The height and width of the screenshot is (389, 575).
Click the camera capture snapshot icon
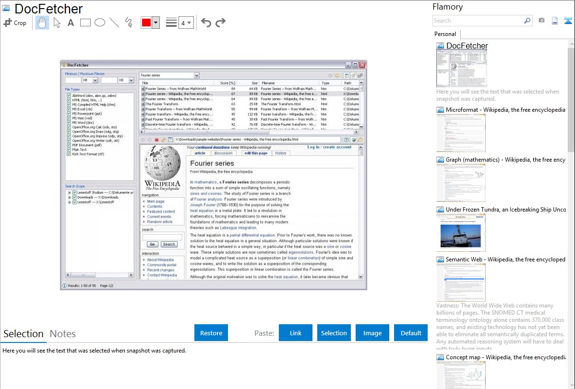point(541,21)
